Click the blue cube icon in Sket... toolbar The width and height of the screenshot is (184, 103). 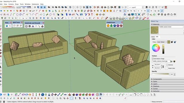[7, 26]
